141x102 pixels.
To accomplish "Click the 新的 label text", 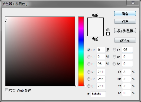I will (95, 15).
